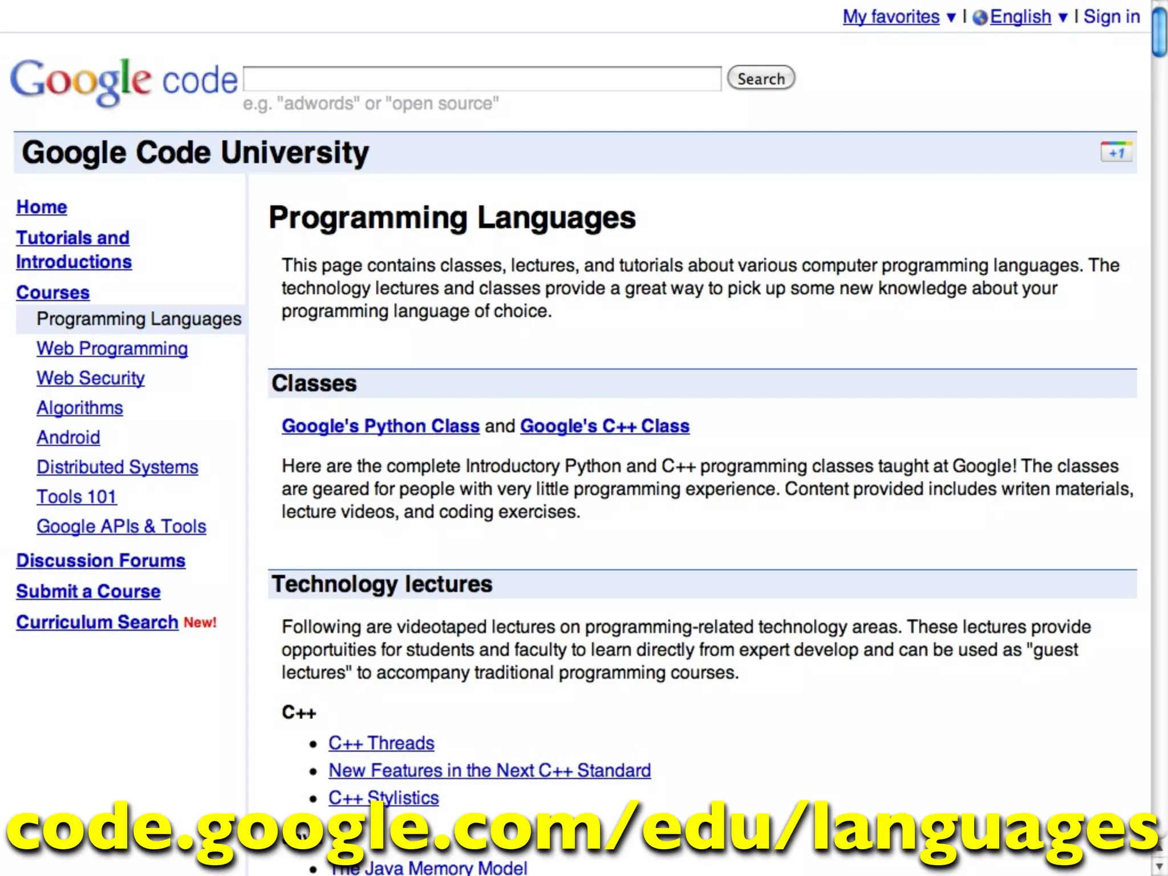The image size is (1168, 876).
Task: Open Google APIs & Tools link
Action: (x=121, y=526)
